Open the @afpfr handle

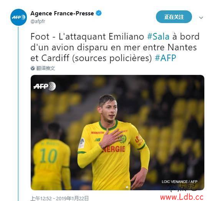[x=38, y=21]
